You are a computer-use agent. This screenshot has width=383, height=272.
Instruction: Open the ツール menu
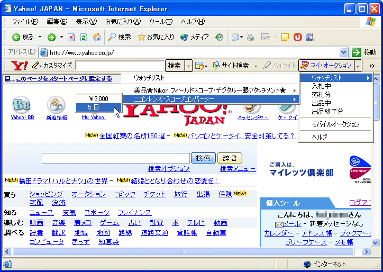coord(161,22)
